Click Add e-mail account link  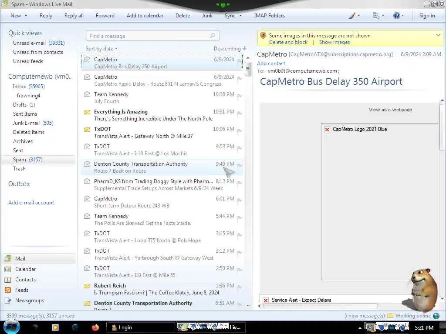pyautogui.click(x=31, y=203)
